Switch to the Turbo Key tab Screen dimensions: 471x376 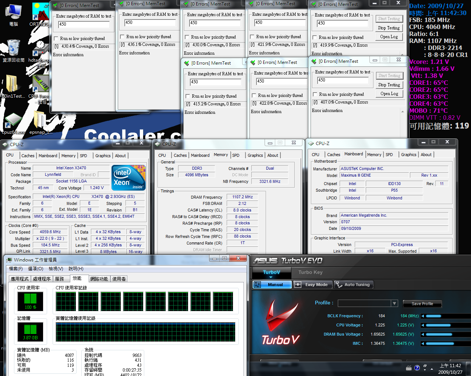(310, 272)
